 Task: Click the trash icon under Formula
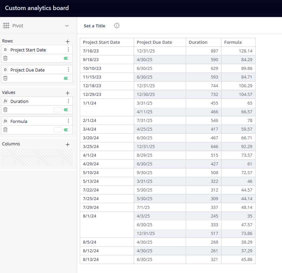click(5, 130)
